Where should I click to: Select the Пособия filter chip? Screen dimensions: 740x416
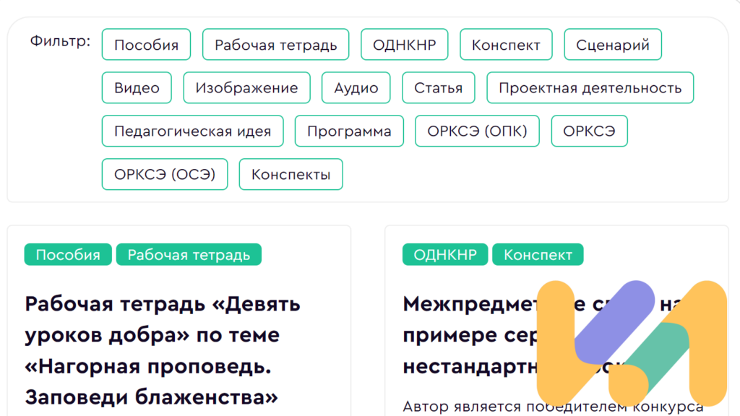[146, 44]
